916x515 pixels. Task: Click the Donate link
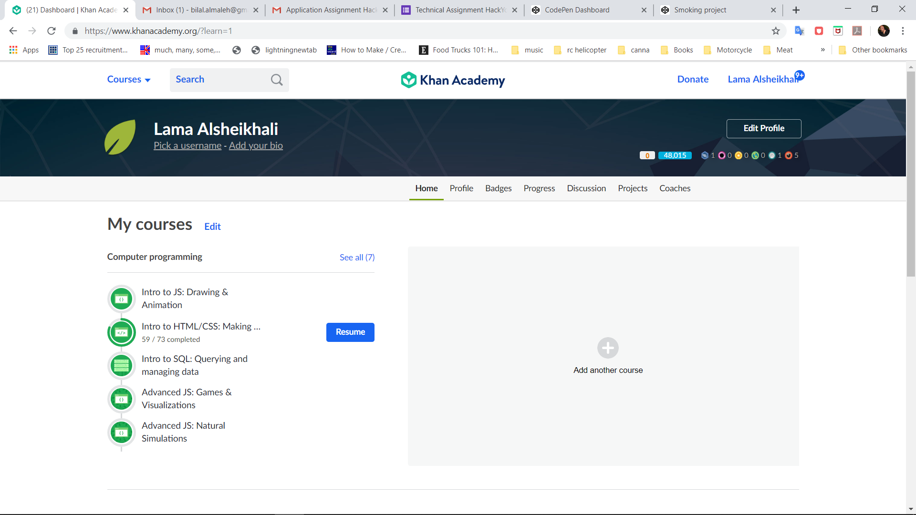click(x=693, y=80)
